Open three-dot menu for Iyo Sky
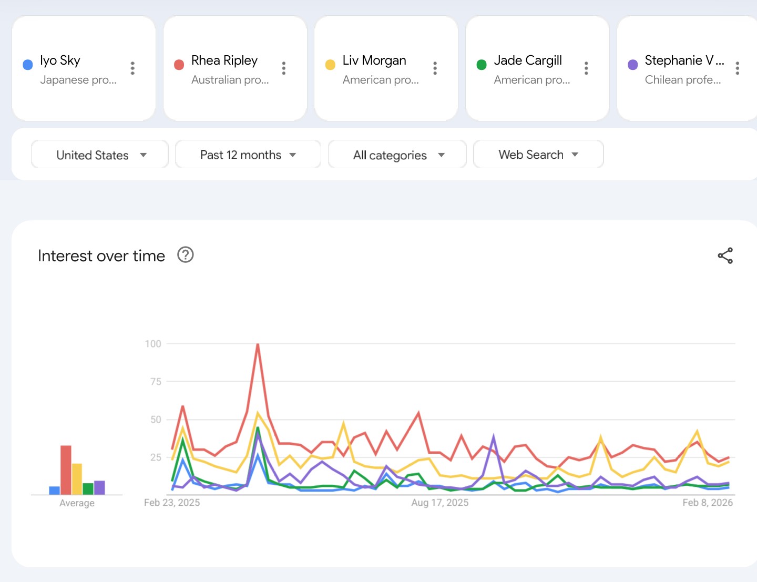This screenshot has width=757, height=582. point(132,68)
